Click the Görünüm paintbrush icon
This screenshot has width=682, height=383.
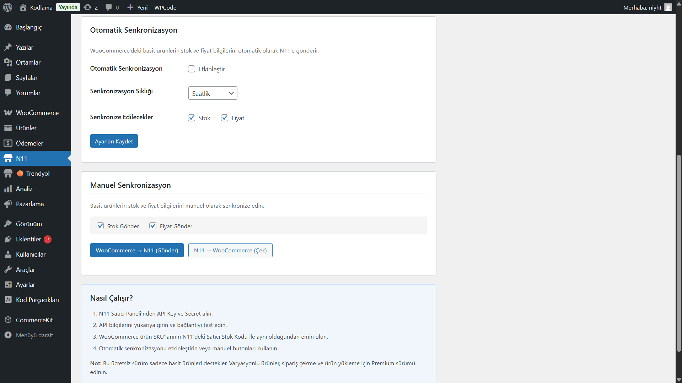click(x=8, y=224)
